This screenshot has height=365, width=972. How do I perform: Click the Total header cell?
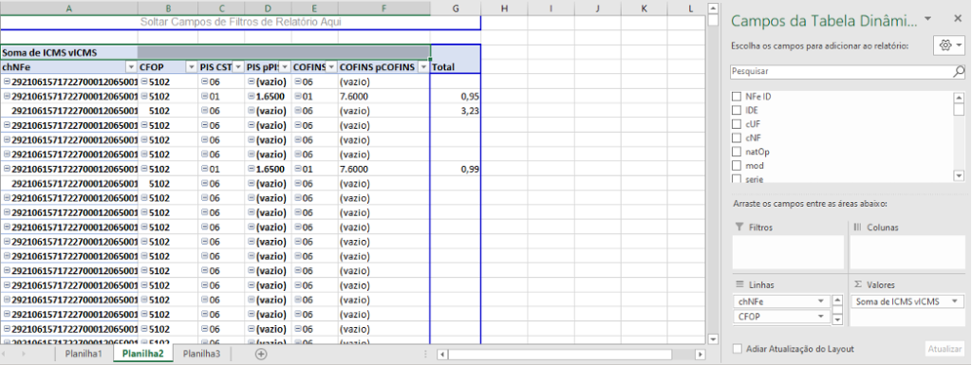pyautogui.click(x=456, y=66)
